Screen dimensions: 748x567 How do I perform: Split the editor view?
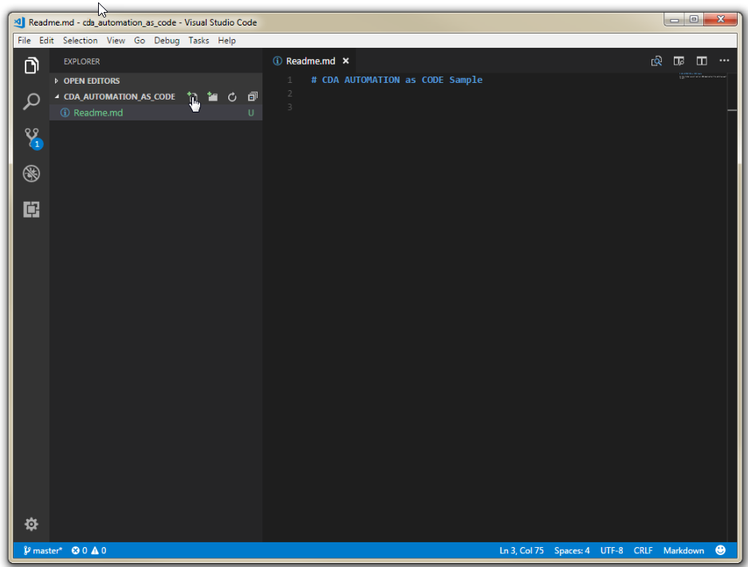coord(702,61)
